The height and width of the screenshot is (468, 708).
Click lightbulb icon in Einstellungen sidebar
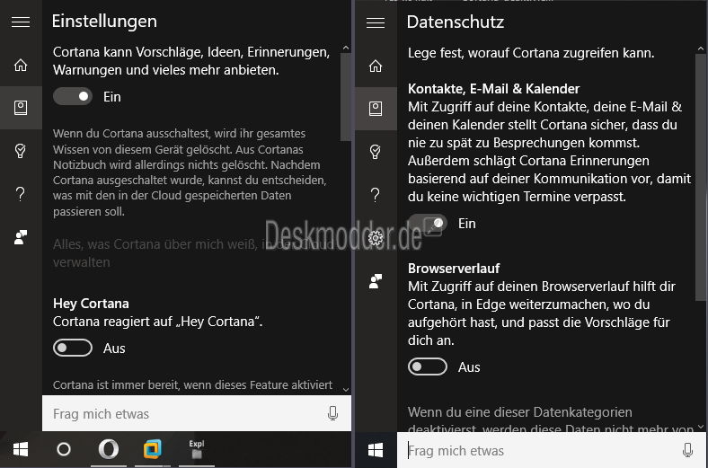[21, 151]
